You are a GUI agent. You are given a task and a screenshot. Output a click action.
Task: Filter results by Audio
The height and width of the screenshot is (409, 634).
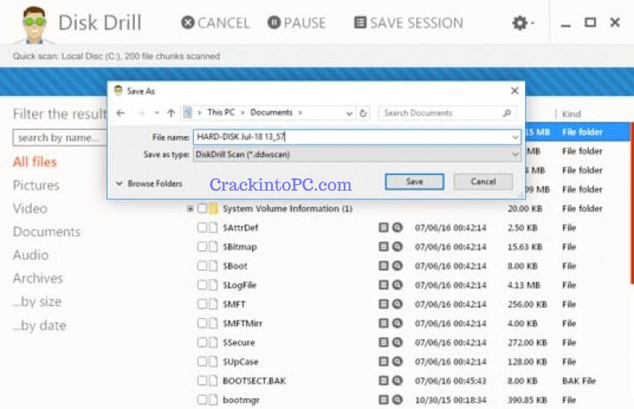point(31,255)
